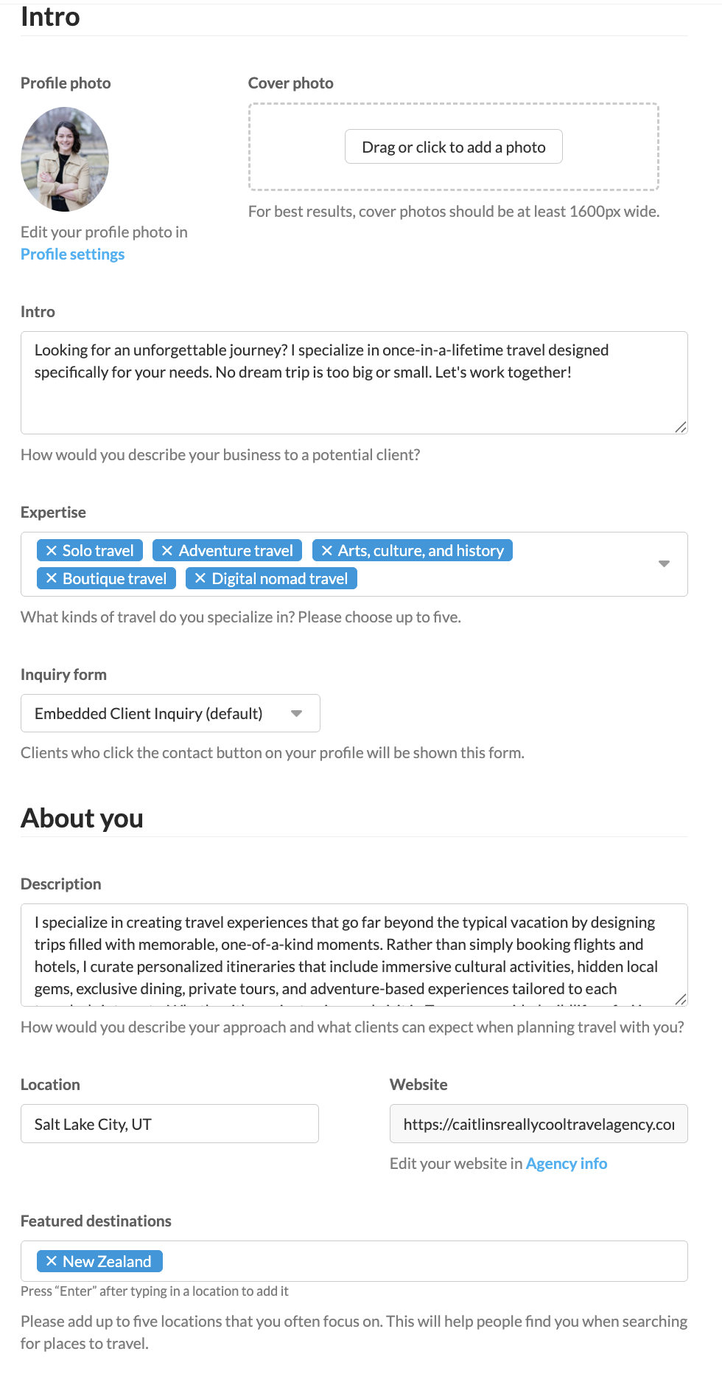Remove the Solo travel expertise tag
Screen dimensions: 722x1388
pos(51,551)
